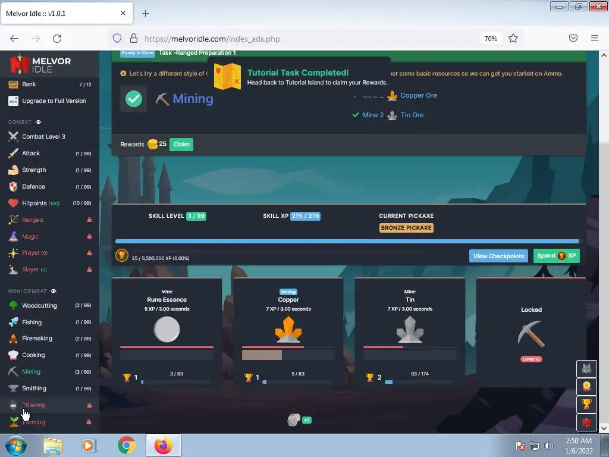The height and width of the screenshot is (457, 609).
Task: Select the Attack sword icon
Action: [13, 153]
